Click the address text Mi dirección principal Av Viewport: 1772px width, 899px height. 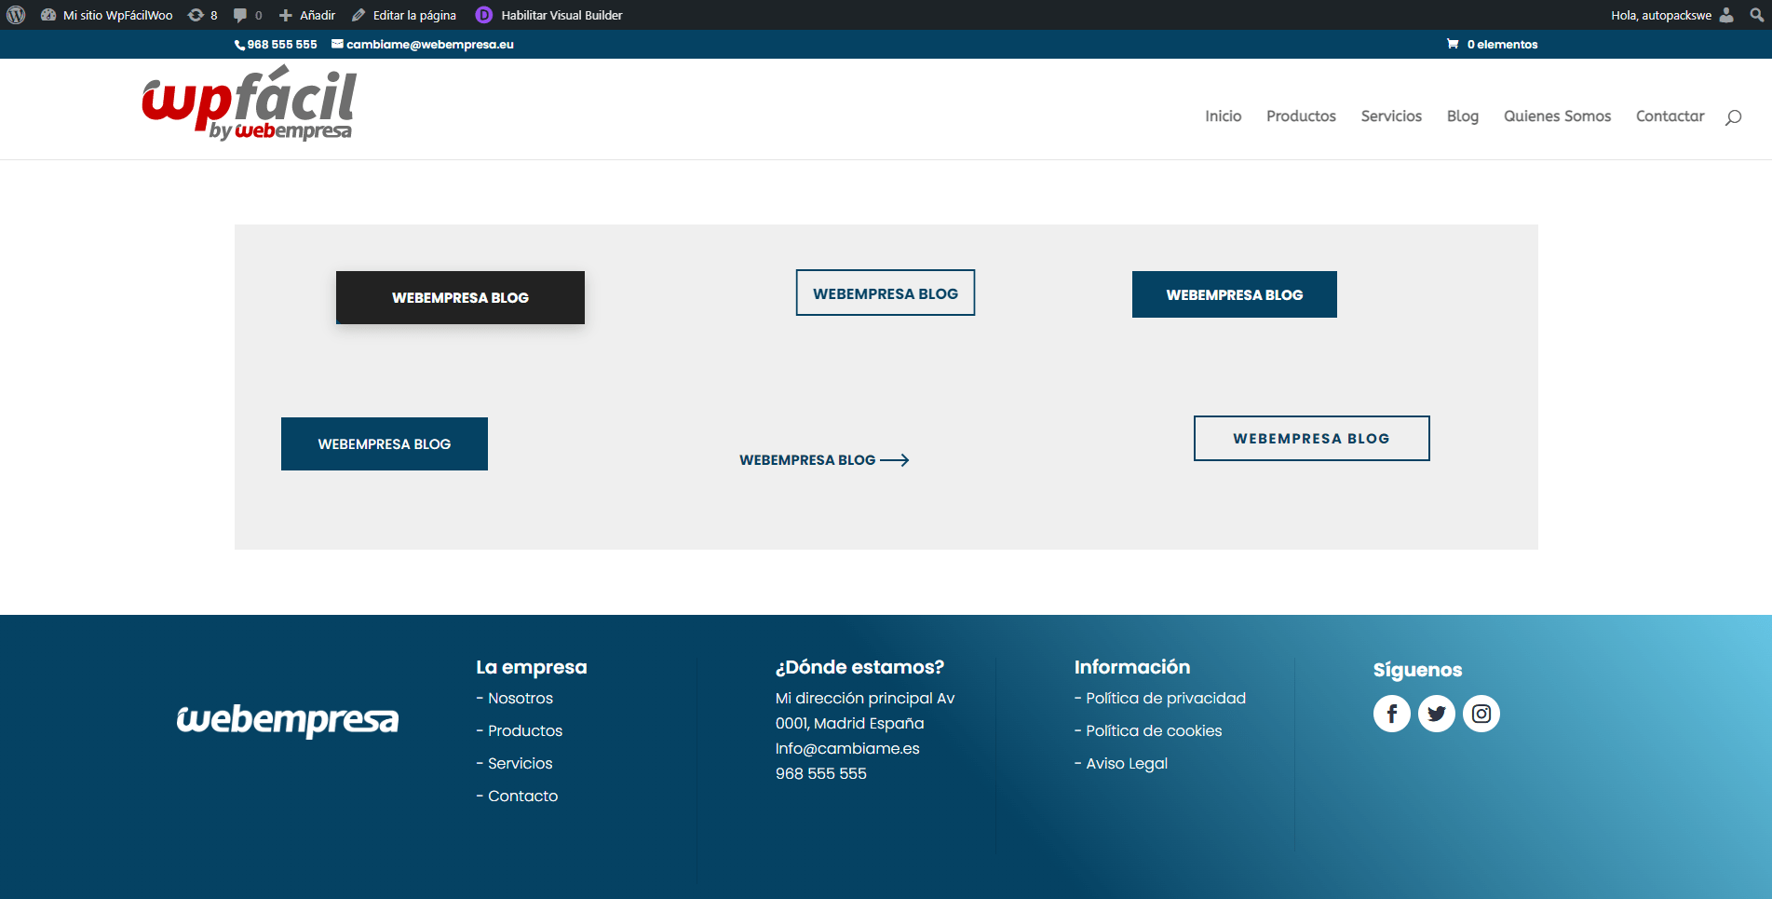tap(865, 699)
